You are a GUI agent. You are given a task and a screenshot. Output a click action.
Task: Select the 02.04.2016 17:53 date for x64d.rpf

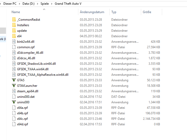click(x=91, y=124)
